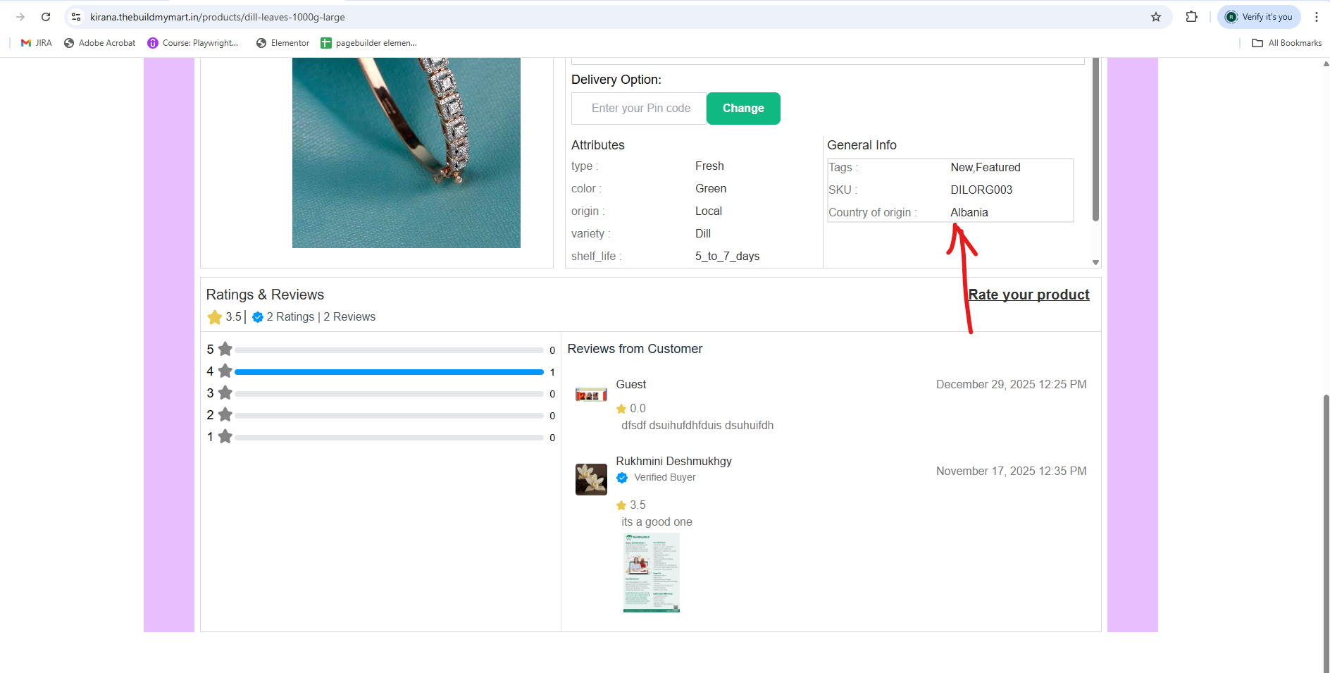The height and width of the screenshot is (673, 1330).
Task: Click the 3 star rating bar
Action: (x=389, y=394)
